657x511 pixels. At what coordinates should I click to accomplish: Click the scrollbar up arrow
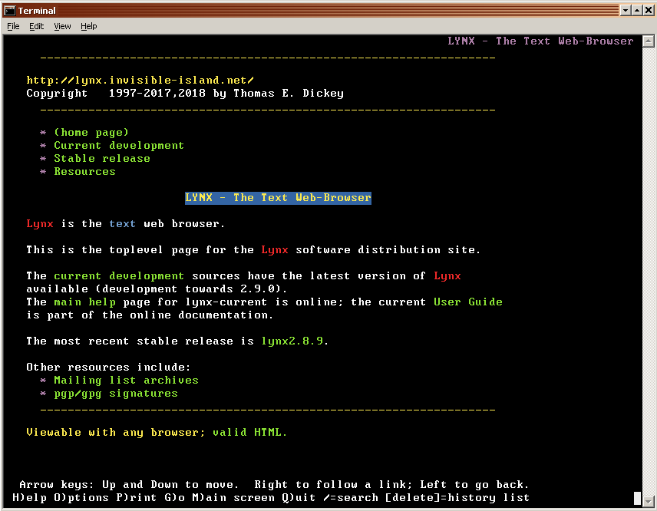click(x=649, y=41)
